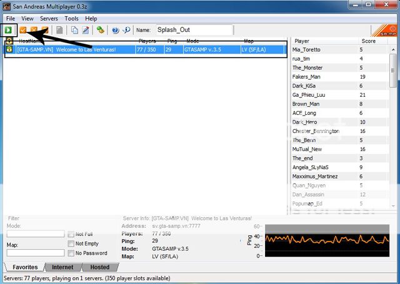Check the No Password filter
The height and width of the screenshot is (284, 400).
click(x=71, y=253)
